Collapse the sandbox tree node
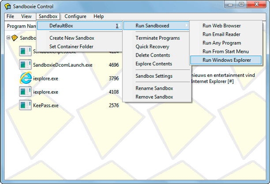Viewport: 270px width, 184px height. pos(8,38)
